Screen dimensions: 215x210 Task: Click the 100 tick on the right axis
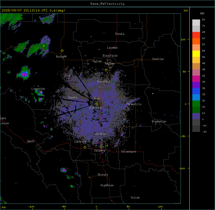click(183, 39)
